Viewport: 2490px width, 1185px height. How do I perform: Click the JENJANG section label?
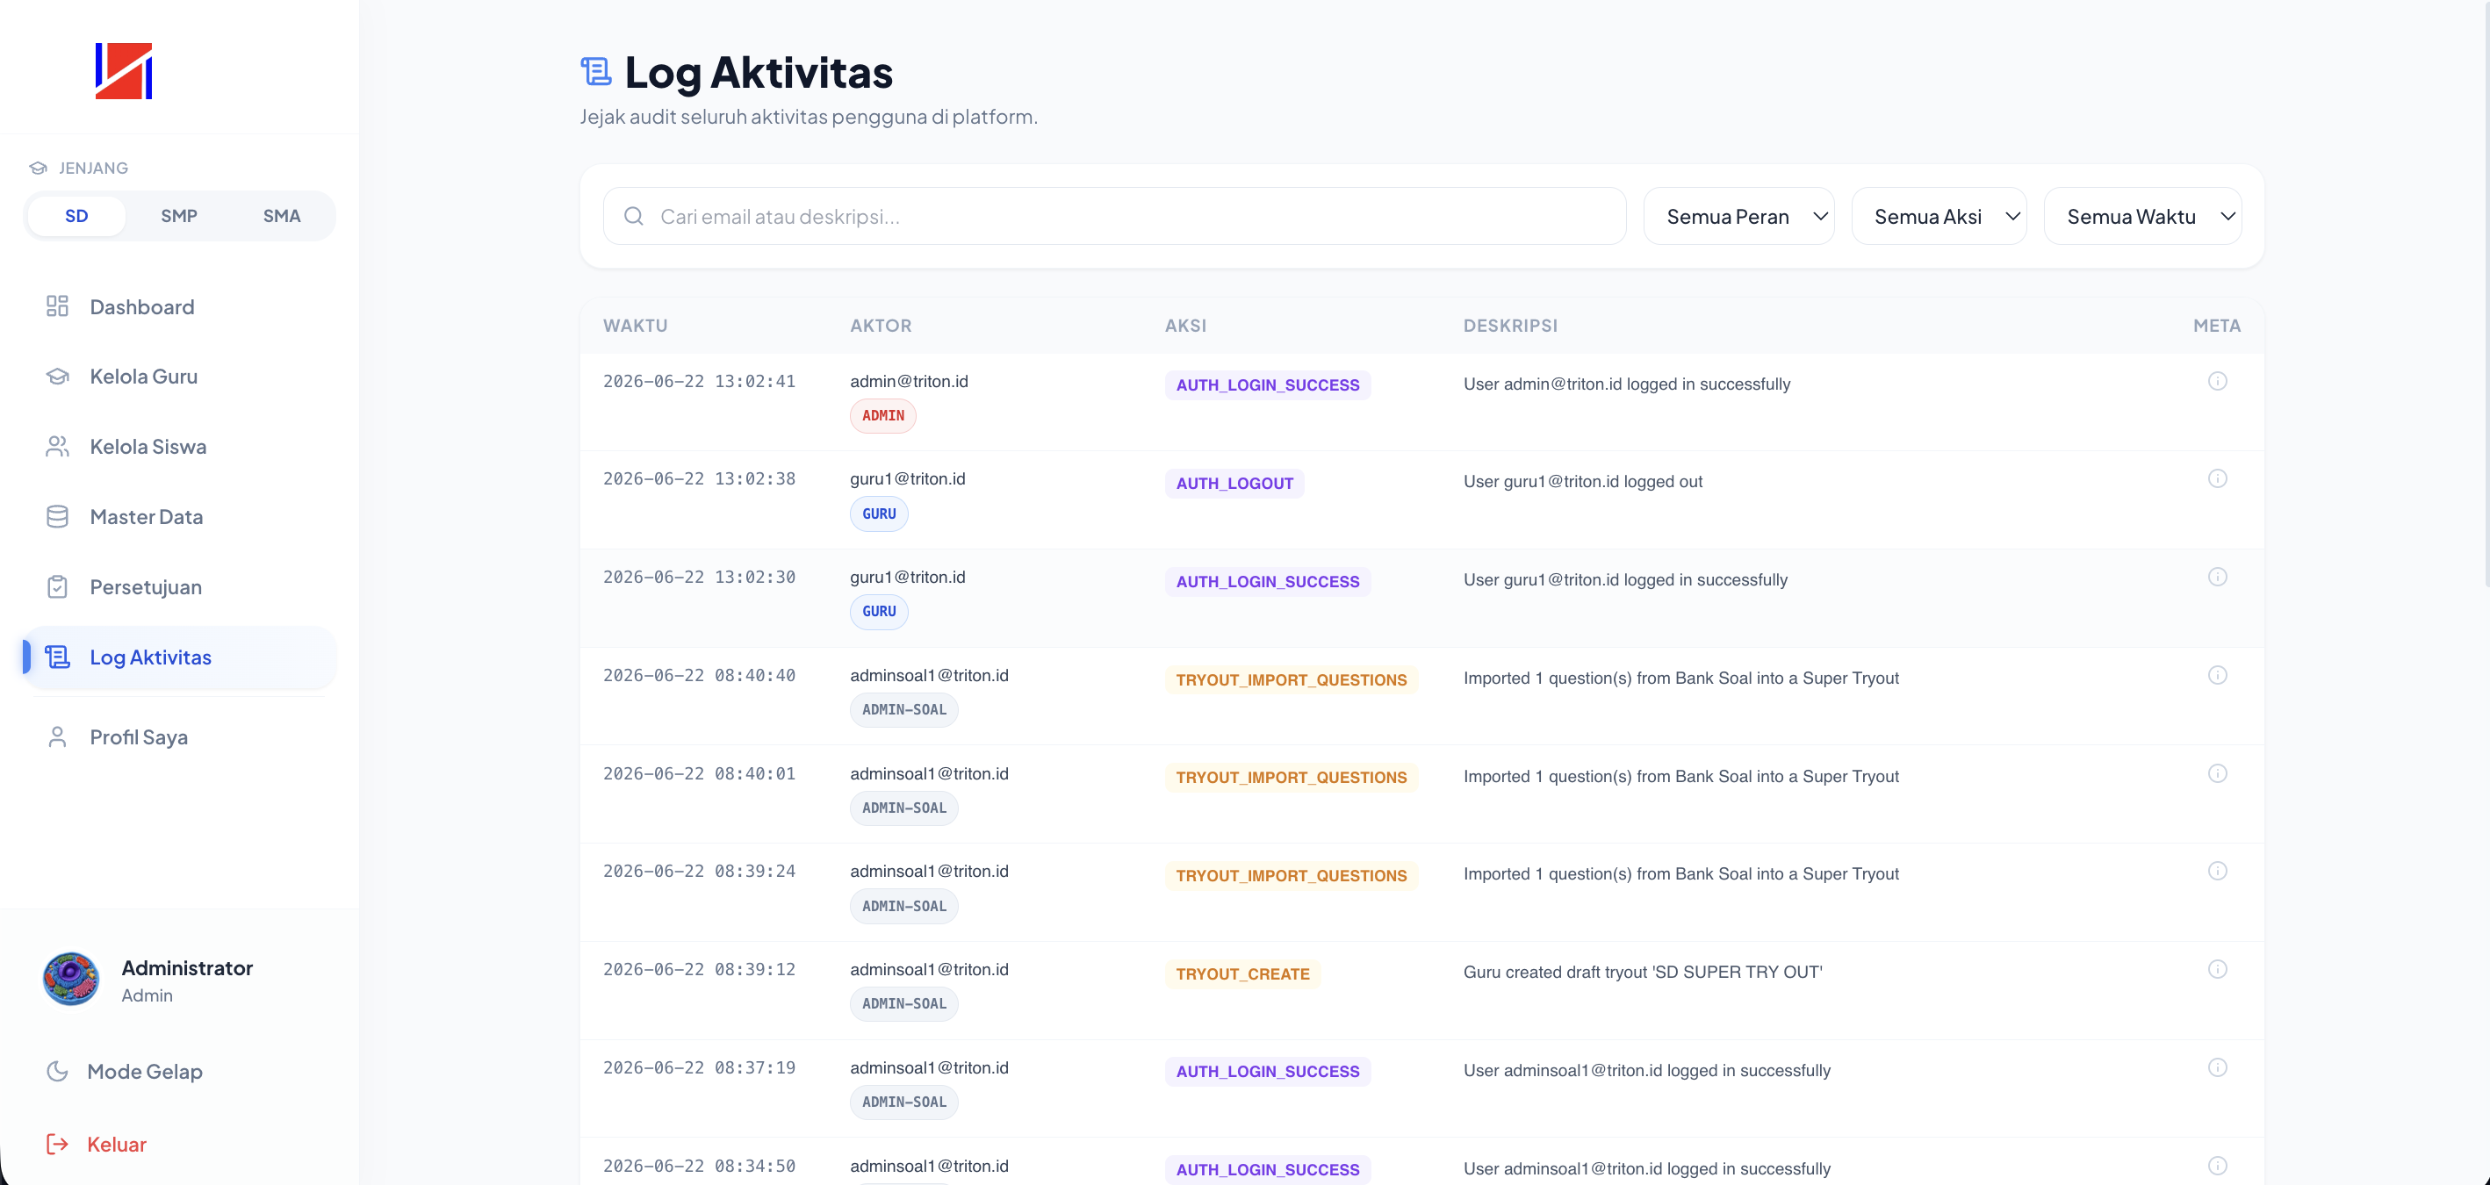[93, 169]
